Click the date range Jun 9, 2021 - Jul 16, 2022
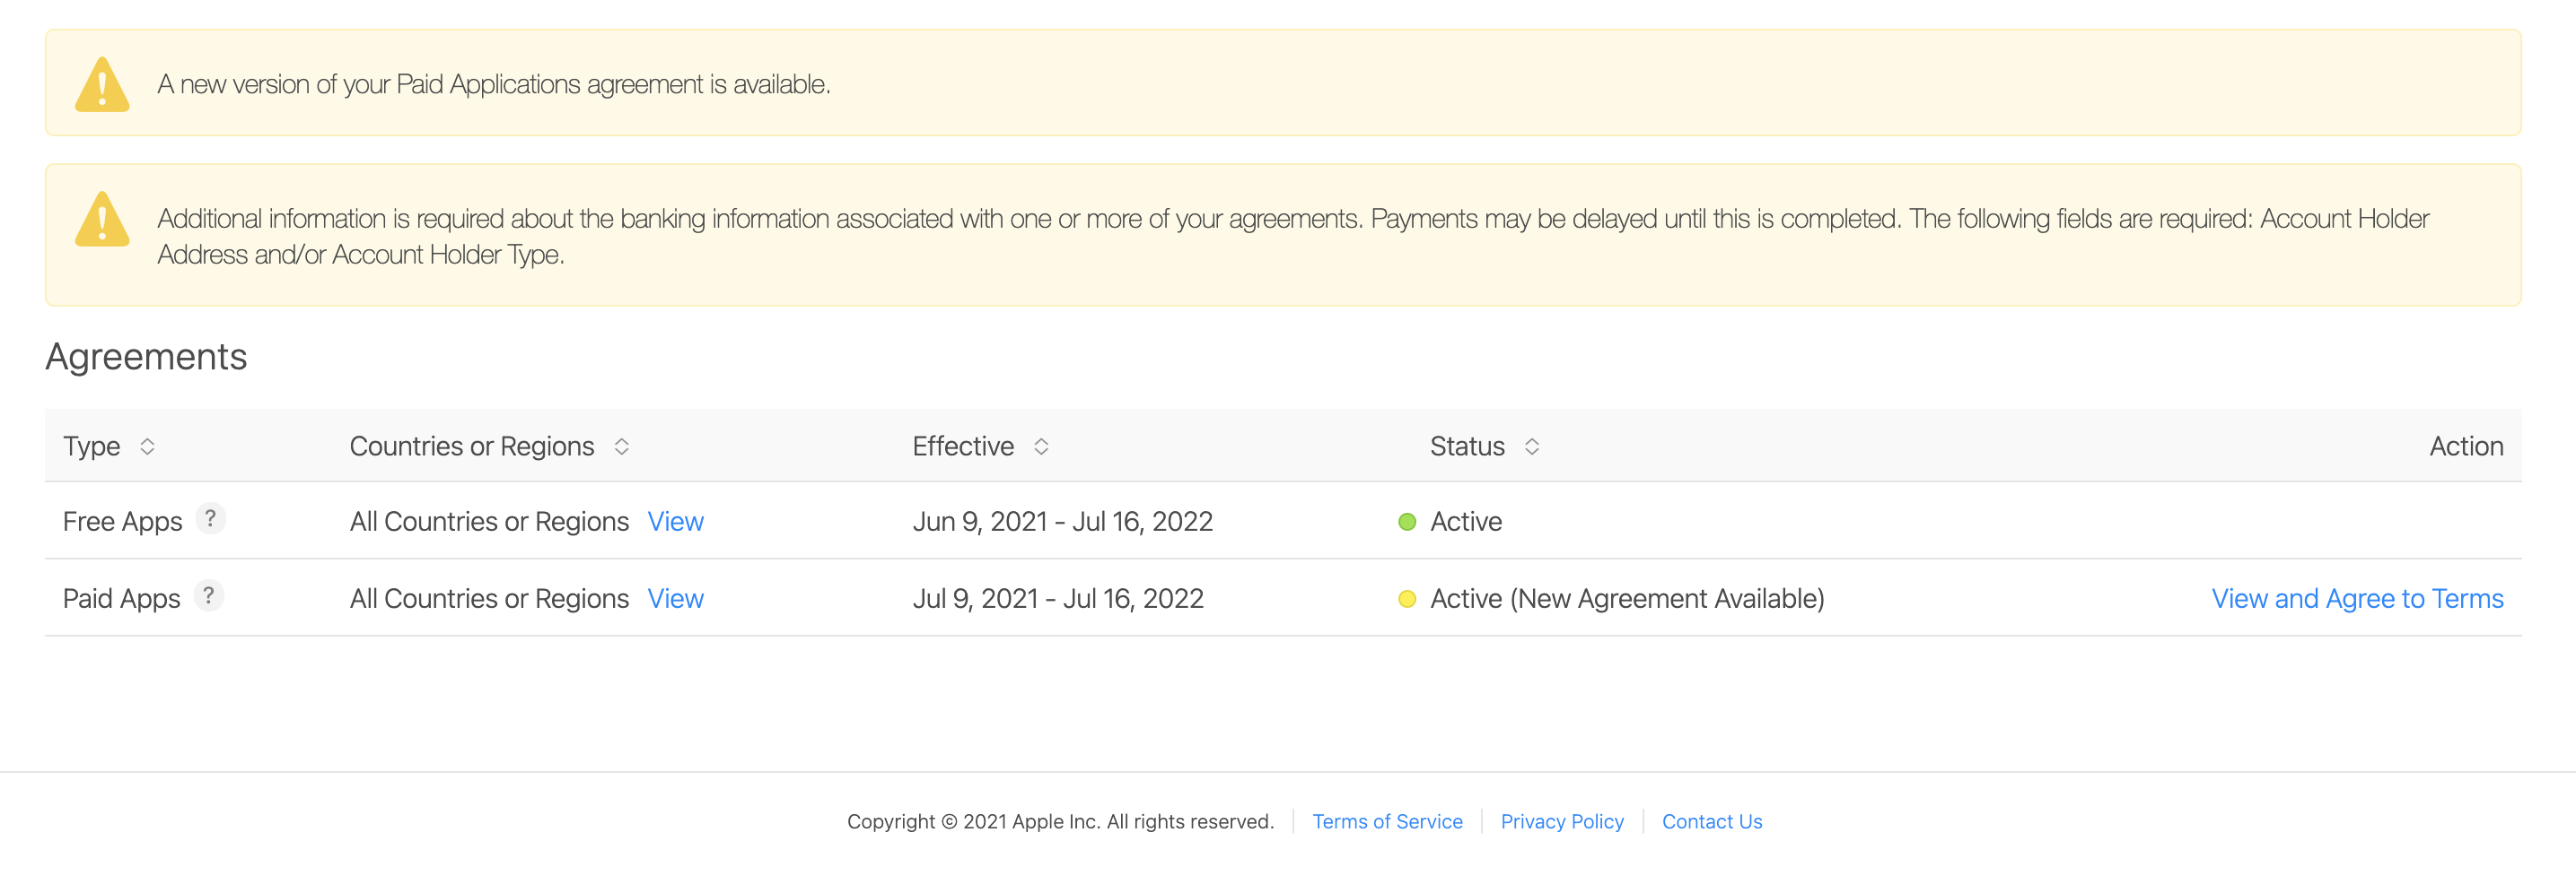Viewport: 2576px width, 893px height. click(1062, 522)
